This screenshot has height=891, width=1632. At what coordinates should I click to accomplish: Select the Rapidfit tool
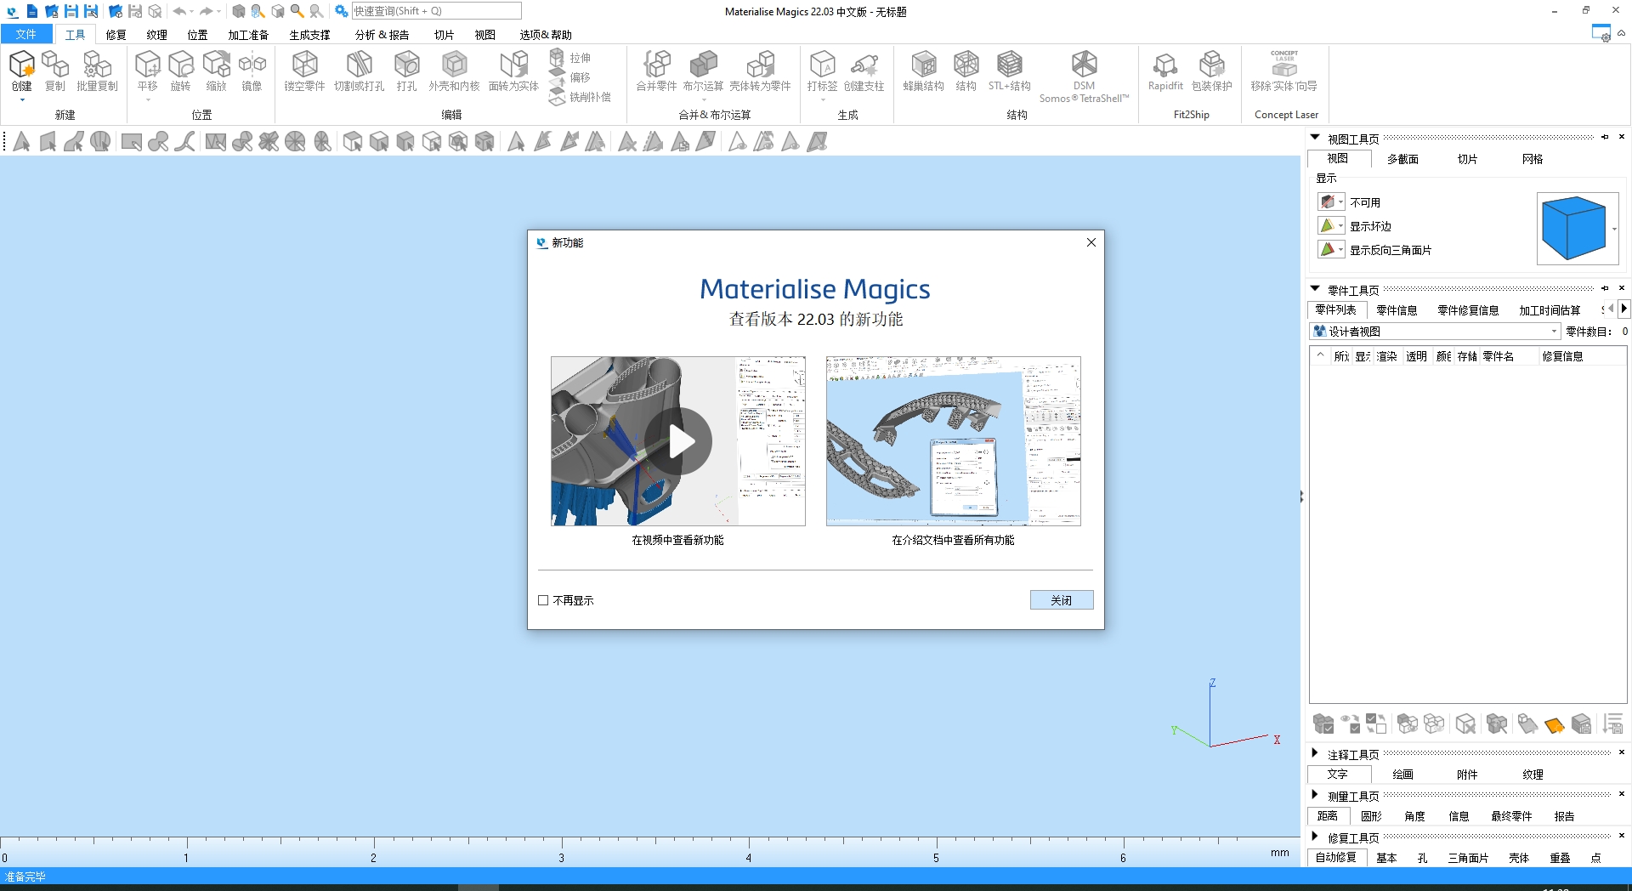click(x=1164, y=72)
